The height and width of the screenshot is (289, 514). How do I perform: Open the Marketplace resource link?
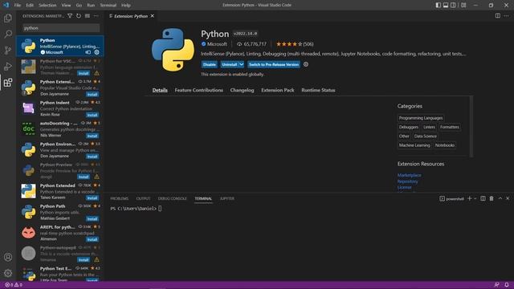tap(410, 175)
